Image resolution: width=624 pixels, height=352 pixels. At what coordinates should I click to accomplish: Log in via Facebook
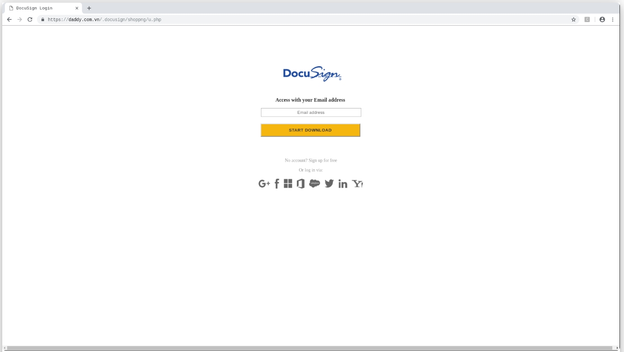[277, 184]
